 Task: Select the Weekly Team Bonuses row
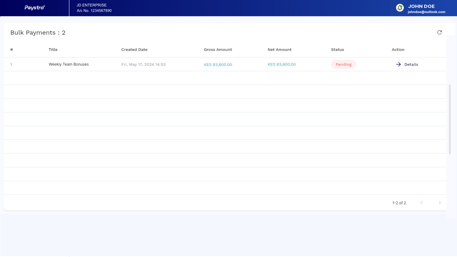point(225,64)
